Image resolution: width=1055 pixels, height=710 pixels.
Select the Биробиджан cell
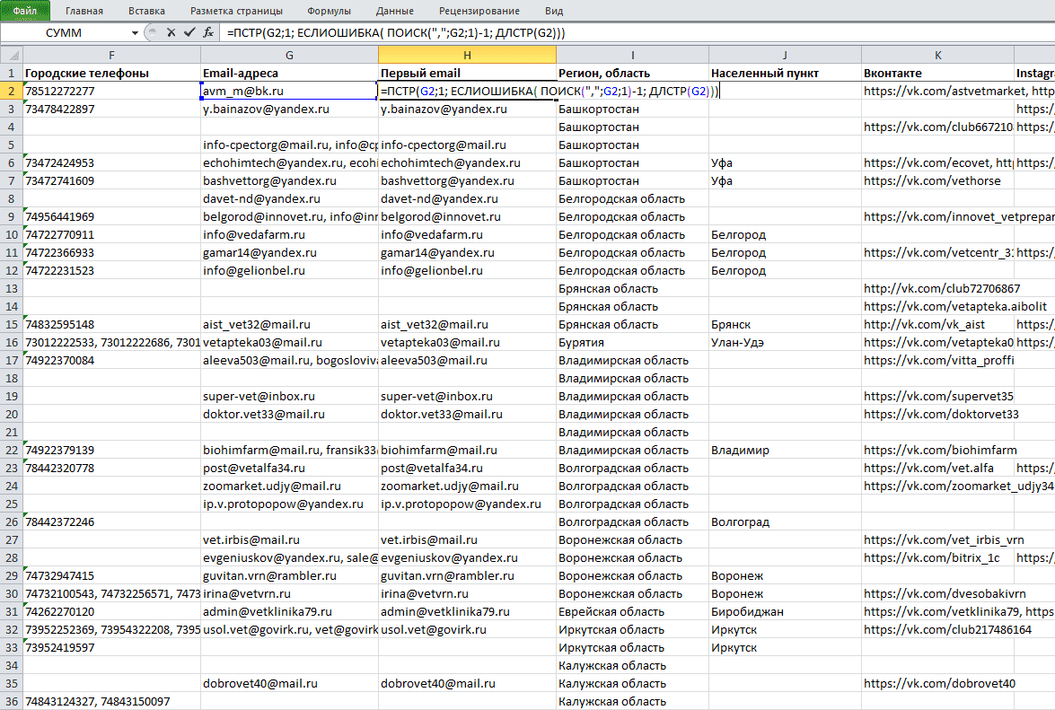(x=786, y=612)
